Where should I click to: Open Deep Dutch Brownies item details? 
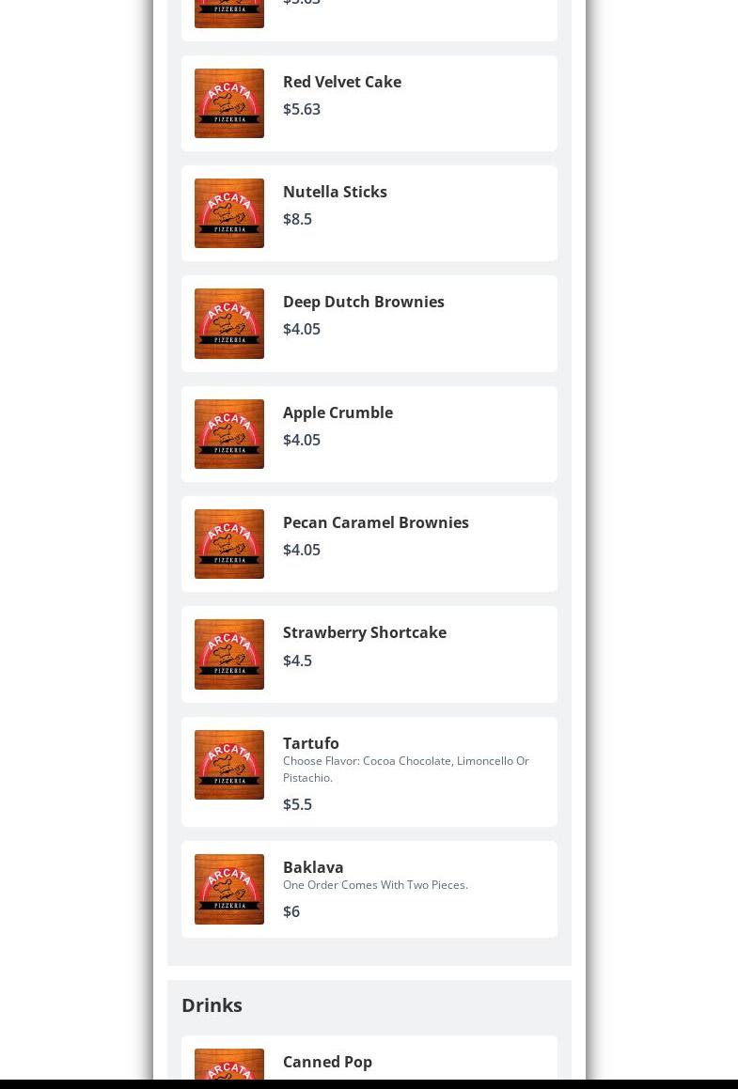tap(369, 323)
